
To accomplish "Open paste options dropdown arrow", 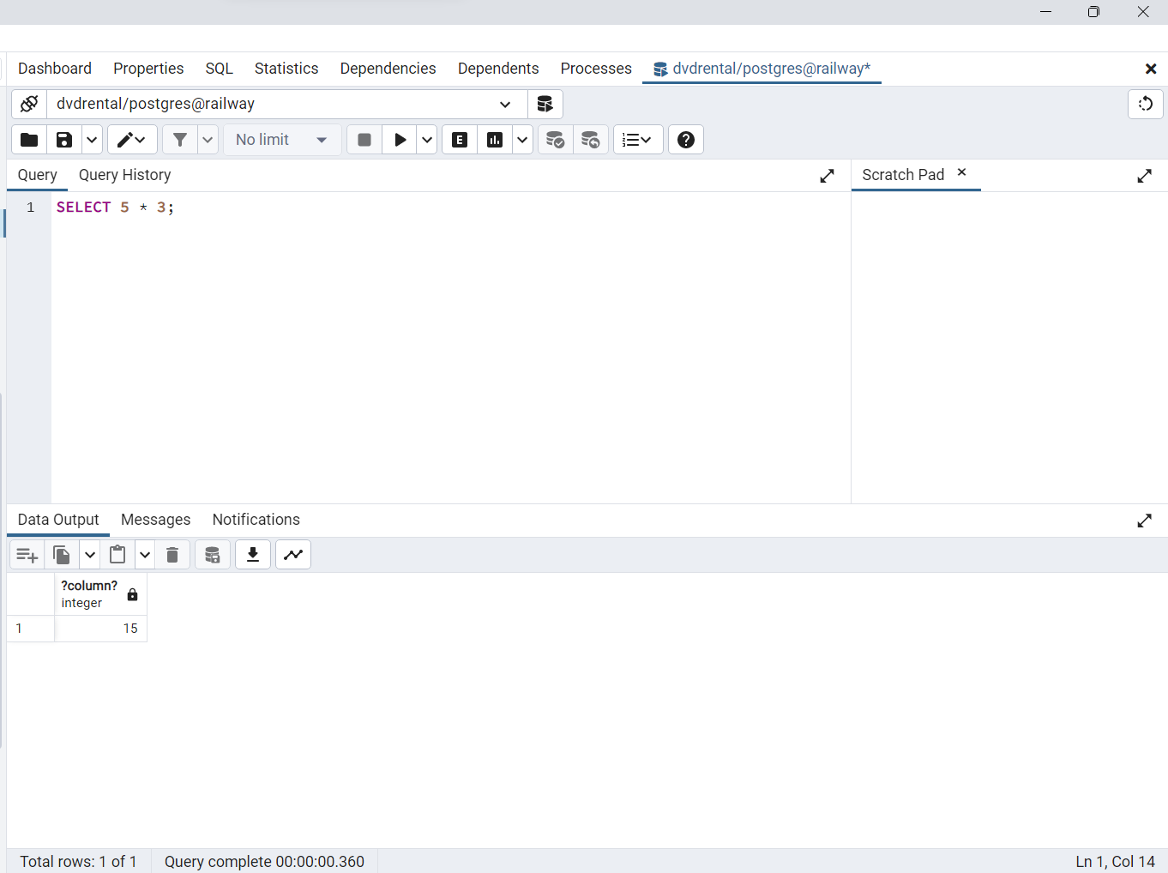I will coord(145,555).
